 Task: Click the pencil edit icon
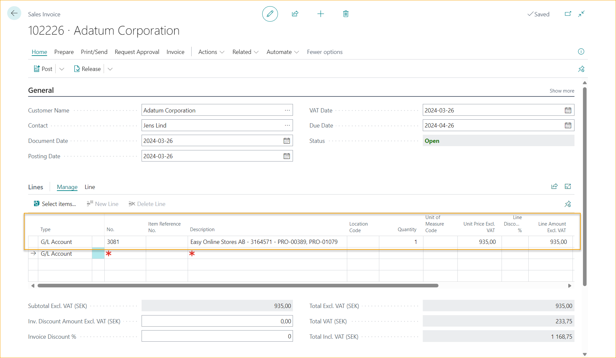[270, 14]
